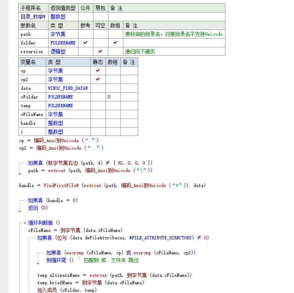Select the return type 整数型 in the subroutine row

[58, 17]
